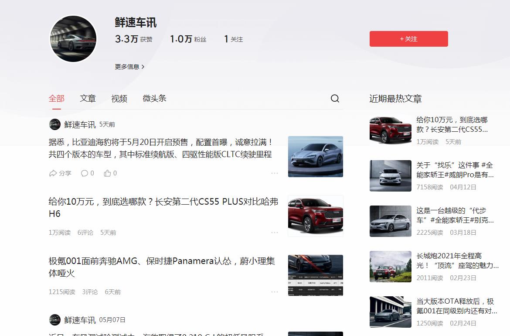Open sidebar article 当大版本OTA释放后
Viewport: 510px width, 336px height.
point(457,306)
